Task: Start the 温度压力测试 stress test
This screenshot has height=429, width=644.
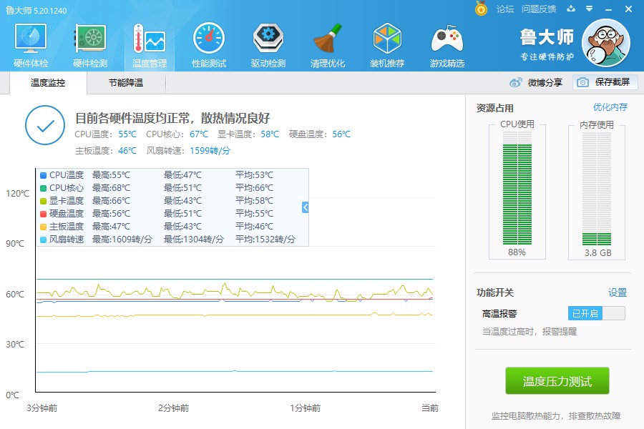Action: click(x=557, y=382)
